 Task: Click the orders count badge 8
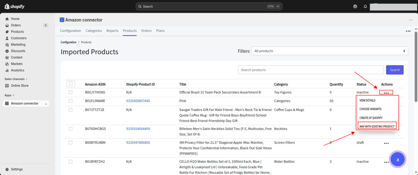[46, 25]
